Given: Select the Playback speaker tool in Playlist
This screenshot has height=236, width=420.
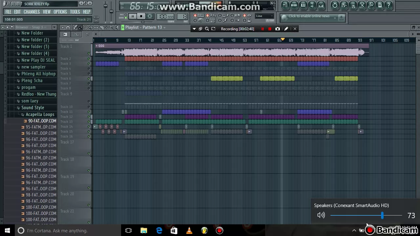Looking at the screenshot, I should coord(117,28).
